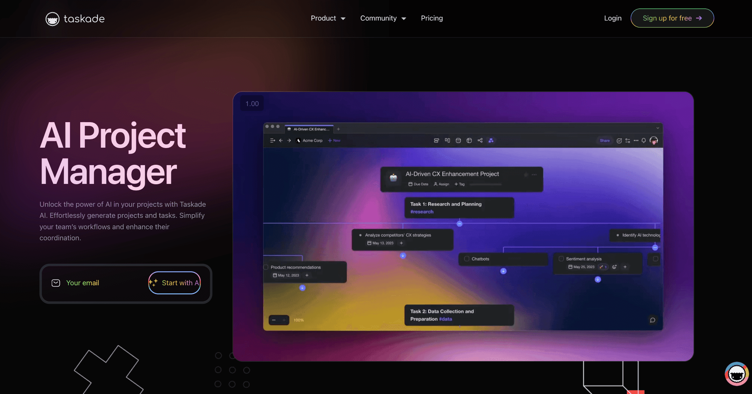This screenshot has height=394, width=752.
Task: Open notifications bell icon
Action: coord(644,141)
